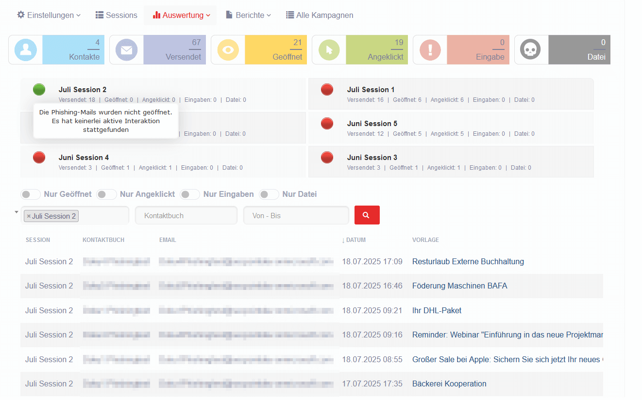Toggle the Nur Eingaben filter
Image resolution: width=642 pixels, height=400 pixels.
coord(190,194)
